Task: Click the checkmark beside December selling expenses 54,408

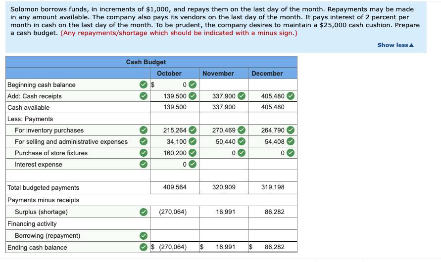Action: coord(291,141)
